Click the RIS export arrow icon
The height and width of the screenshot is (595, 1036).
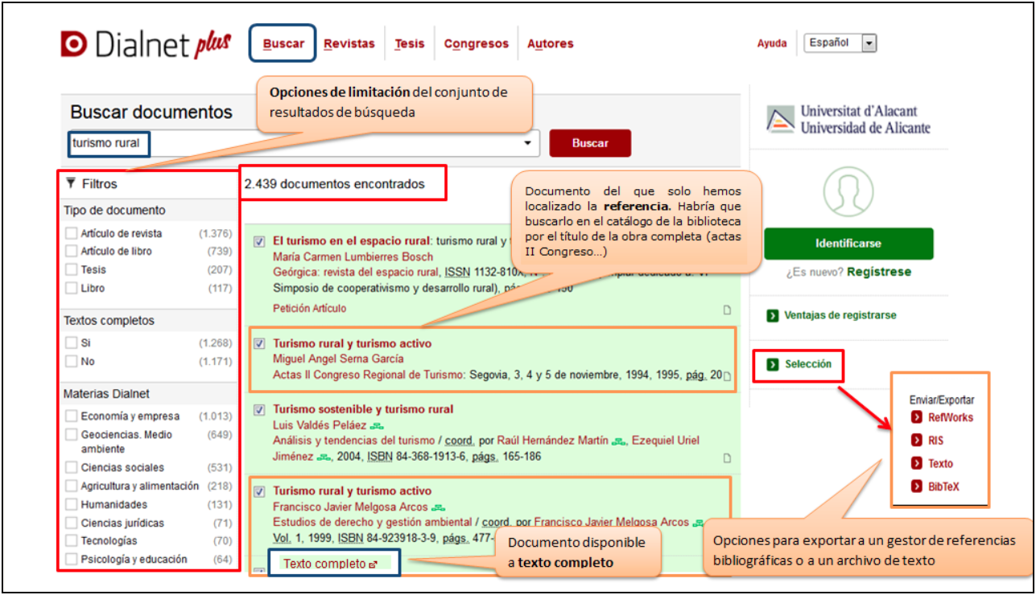[x=916, y=441]
